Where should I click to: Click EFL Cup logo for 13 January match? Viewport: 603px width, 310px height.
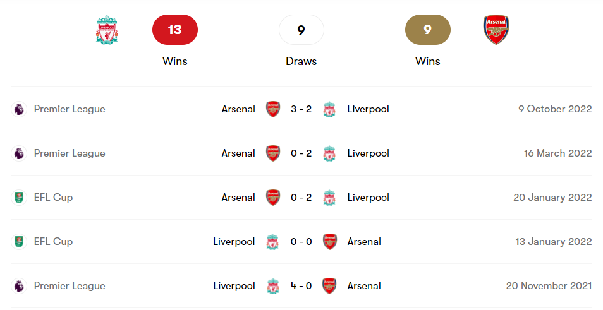click(20, 242)
